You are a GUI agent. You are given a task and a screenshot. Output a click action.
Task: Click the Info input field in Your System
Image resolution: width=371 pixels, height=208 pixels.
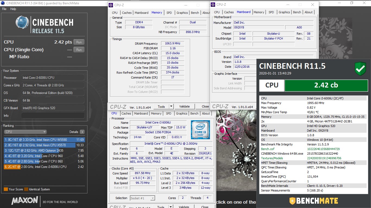(53, 116)
